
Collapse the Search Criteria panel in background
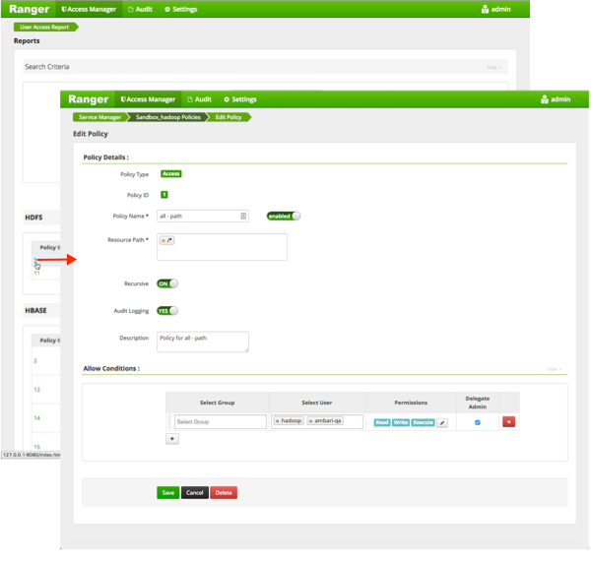click(x=494, y=67)
